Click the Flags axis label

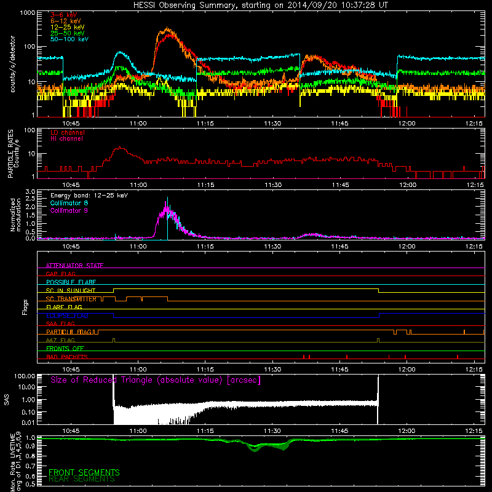coord(25,307)
